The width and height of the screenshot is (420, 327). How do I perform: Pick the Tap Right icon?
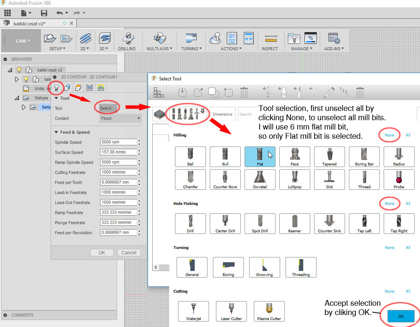(399, 223)
